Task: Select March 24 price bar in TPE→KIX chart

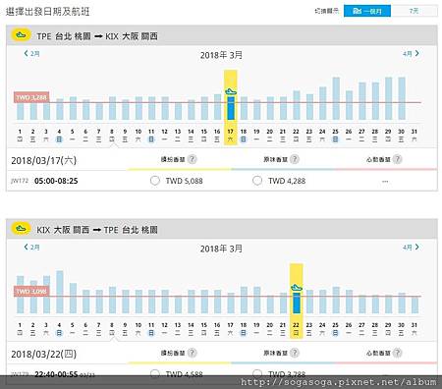Action: point(323,103)
